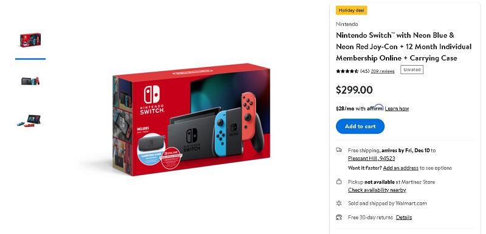Select the first boxed Switch thumbnail

coord(30,40)
